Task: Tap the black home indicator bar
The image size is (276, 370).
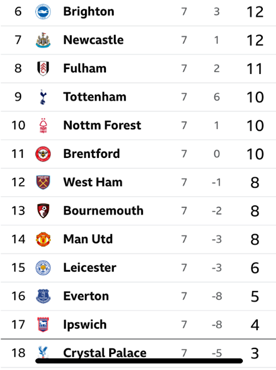Action: point(139,361)
